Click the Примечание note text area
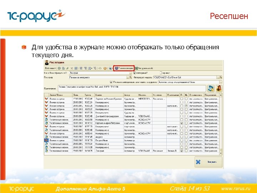257x193 pixels. tap(132, 89)
